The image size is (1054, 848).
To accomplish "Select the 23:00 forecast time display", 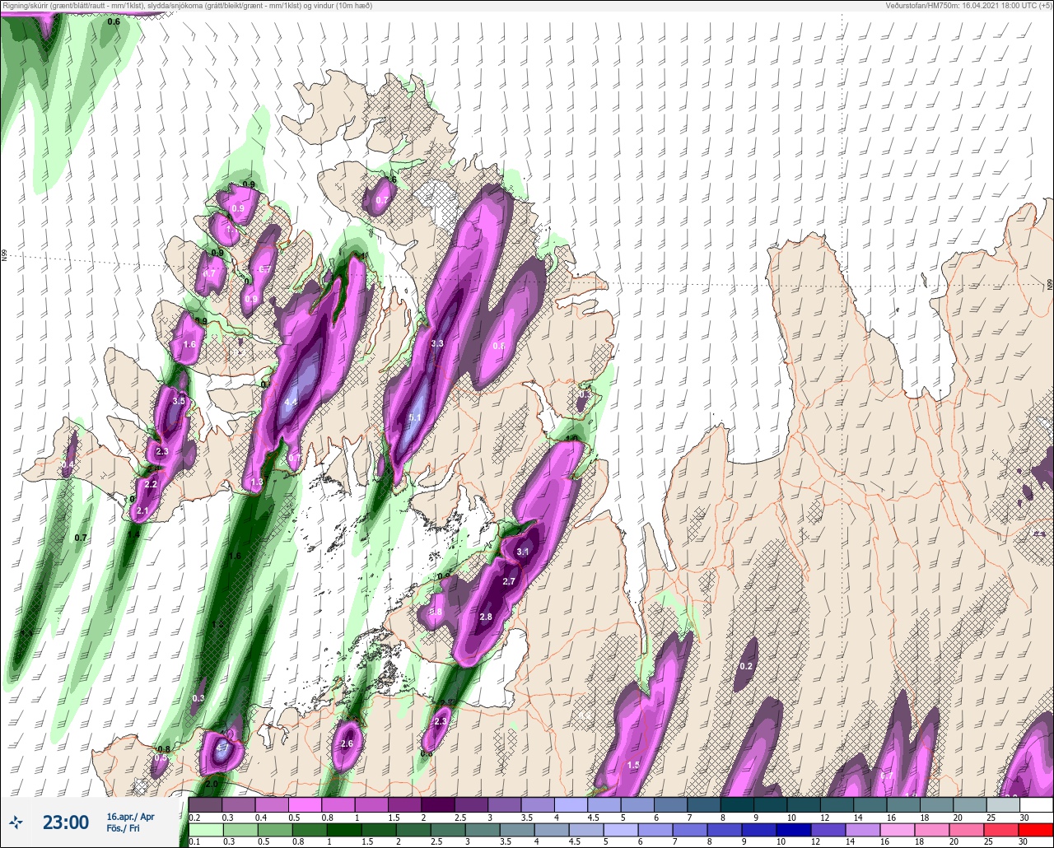I will tap(65, 822).
